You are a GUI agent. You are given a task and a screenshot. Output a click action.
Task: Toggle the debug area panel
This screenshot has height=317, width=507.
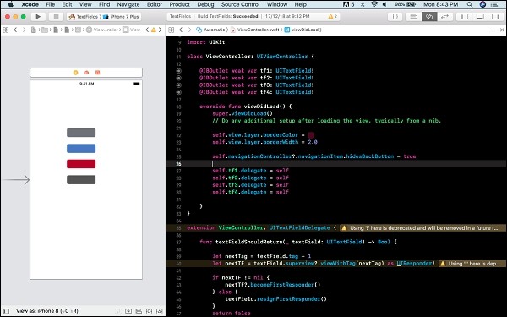[x=480, y=17]
